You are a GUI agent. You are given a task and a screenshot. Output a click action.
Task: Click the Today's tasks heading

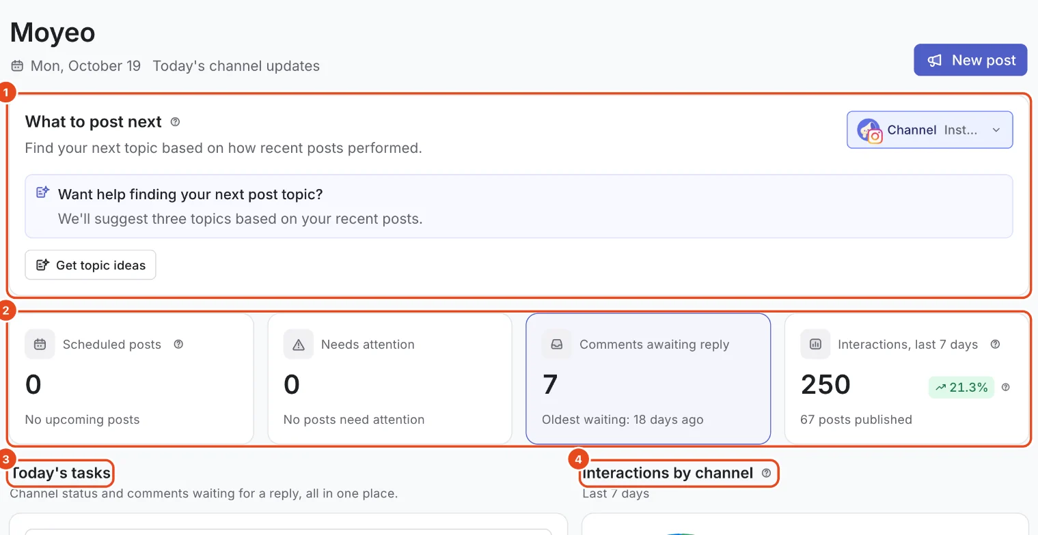point(60,473)
